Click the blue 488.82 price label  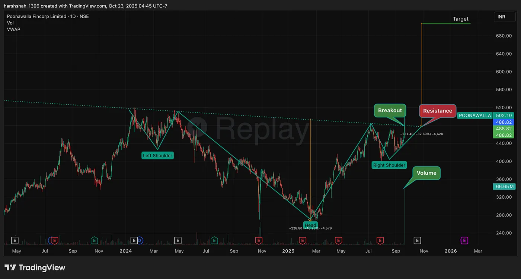pos(503,122)
